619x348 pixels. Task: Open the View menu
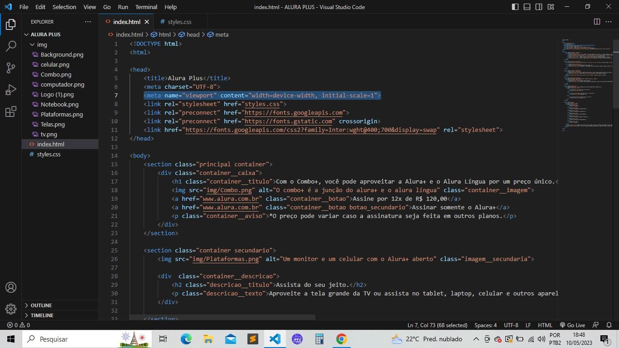pos(90,7)
